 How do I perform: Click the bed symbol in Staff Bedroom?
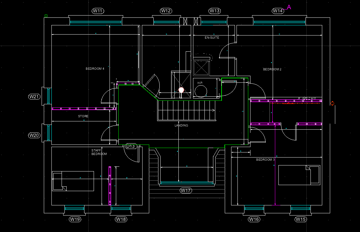point(73,181)
